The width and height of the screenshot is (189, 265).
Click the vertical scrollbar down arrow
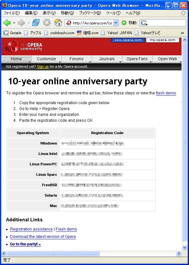tap(184, 248)
